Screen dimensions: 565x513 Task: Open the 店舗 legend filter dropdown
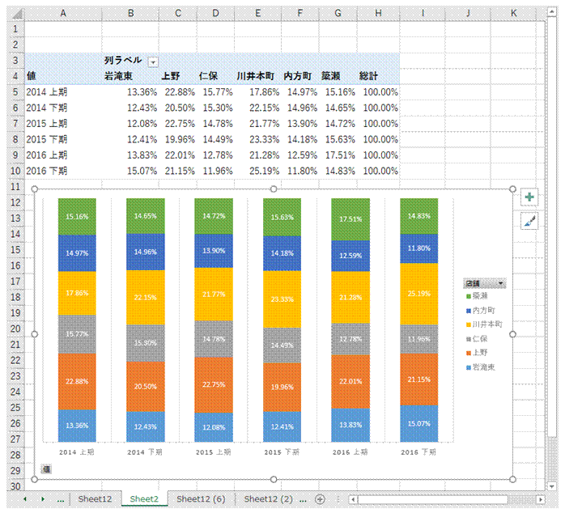501,283
